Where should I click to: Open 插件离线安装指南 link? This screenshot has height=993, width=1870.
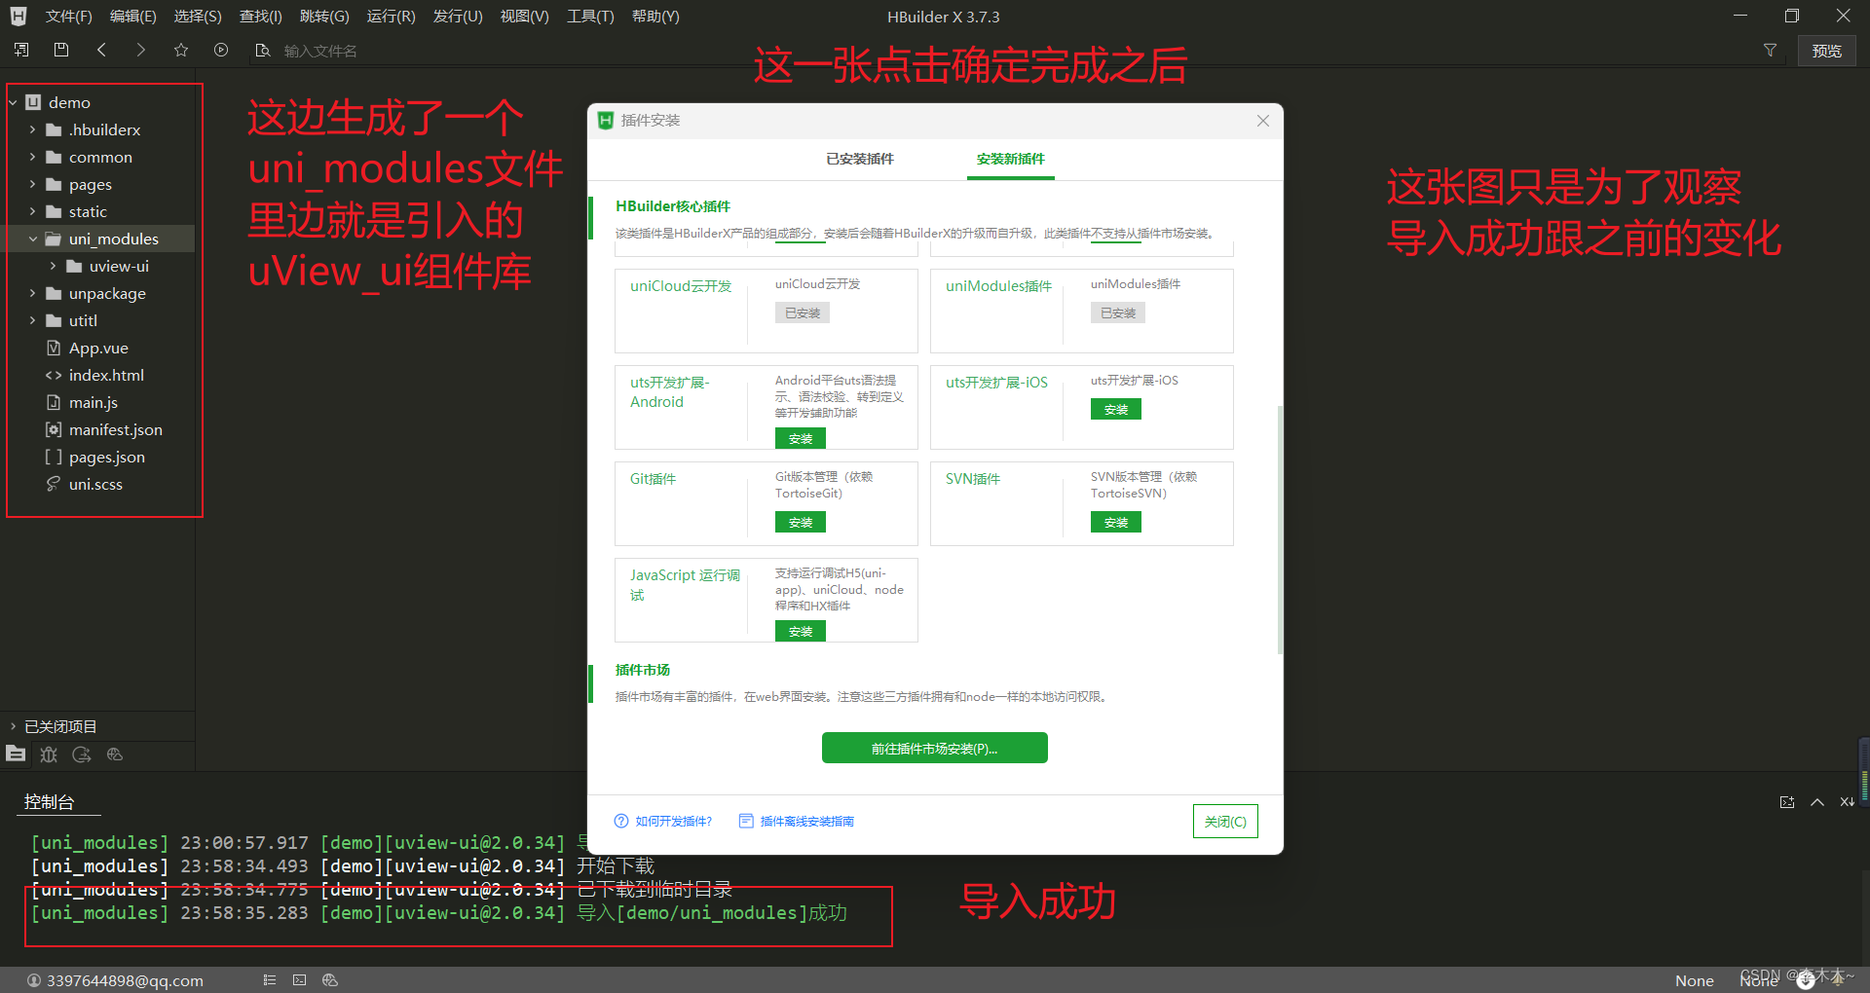coord(806,821)
